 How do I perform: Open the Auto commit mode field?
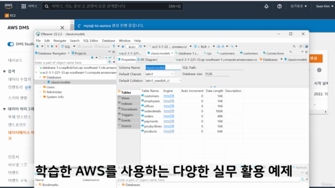point(132,46)
